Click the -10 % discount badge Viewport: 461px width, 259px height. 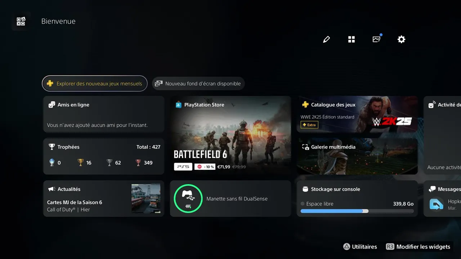(205, 167)
